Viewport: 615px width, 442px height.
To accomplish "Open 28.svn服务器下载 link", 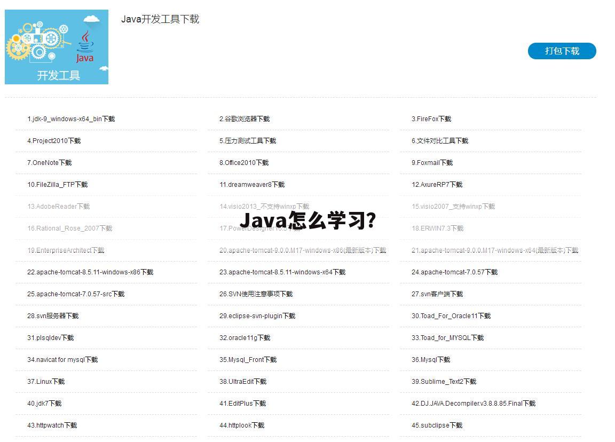I will 53,316.
